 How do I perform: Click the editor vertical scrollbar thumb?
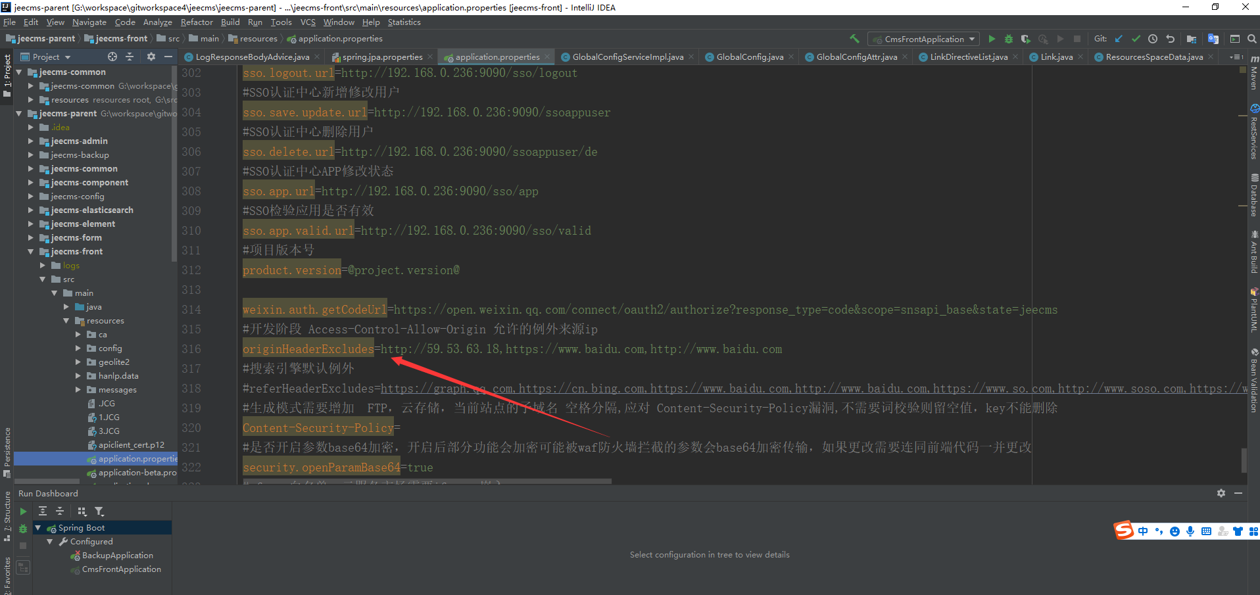(x=1244, y=460)
